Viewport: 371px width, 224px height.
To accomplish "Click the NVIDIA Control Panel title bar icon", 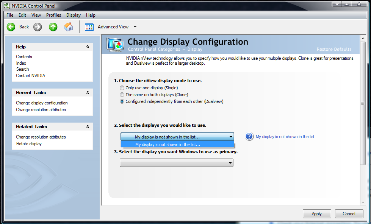I will [x=7, y=6].
